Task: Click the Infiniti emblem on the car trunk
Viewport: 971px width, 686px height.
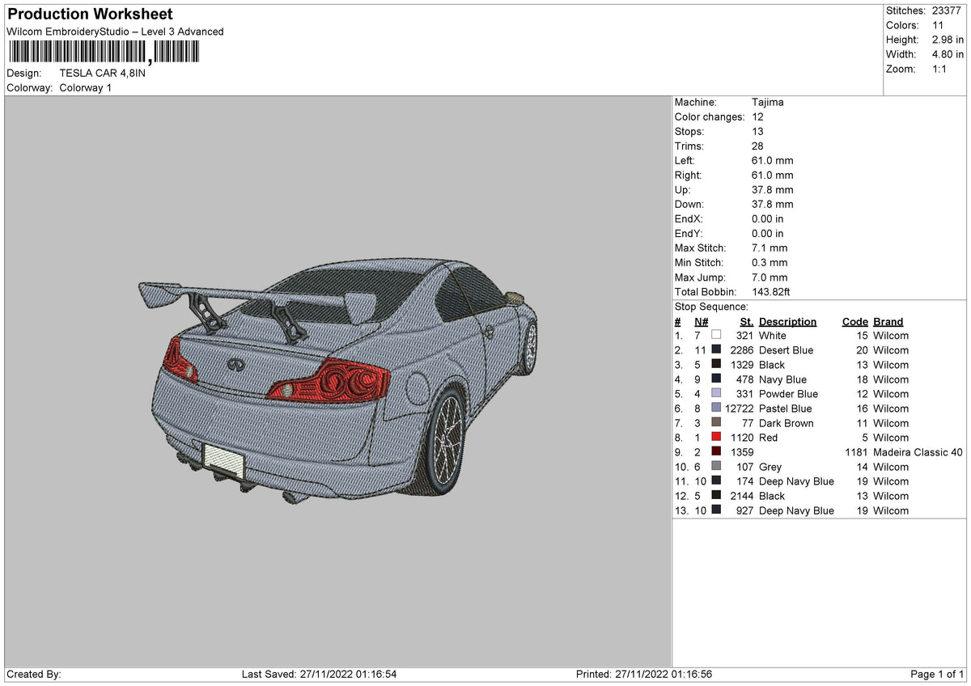Action: point(235,363)
